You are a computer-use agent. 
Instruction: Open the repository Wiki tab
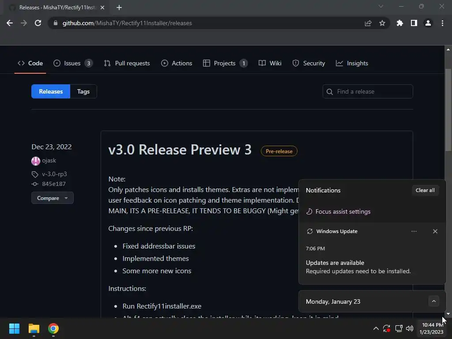coord(270,63)
